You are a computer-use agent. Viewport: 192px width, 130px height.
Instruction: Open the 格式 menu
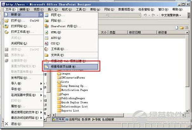pyautogui.click(x=67, y=10)
